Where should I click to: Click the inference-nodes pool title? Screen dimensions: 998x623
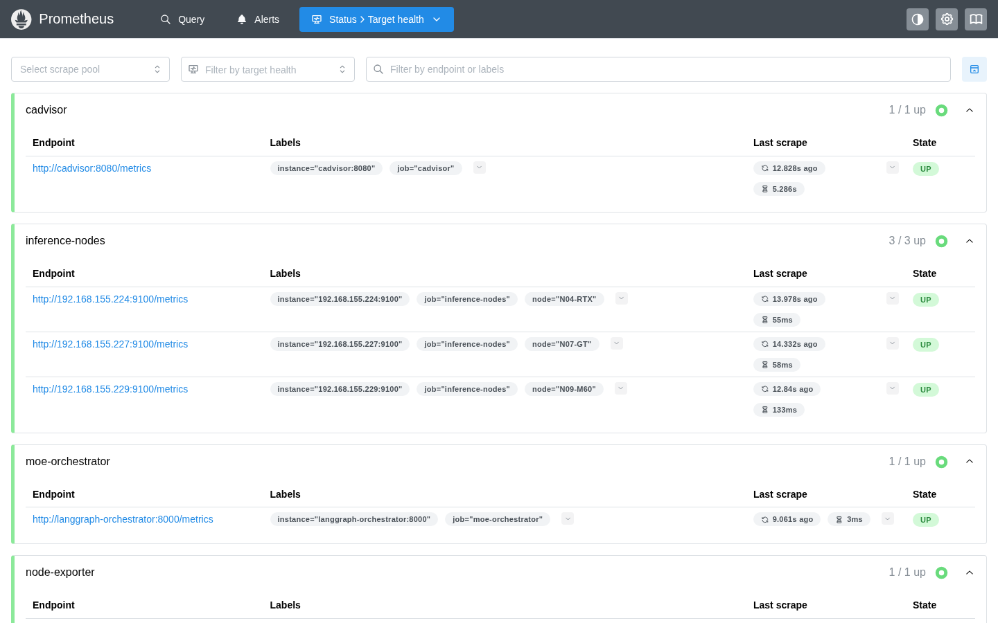[x=65, y=241]
